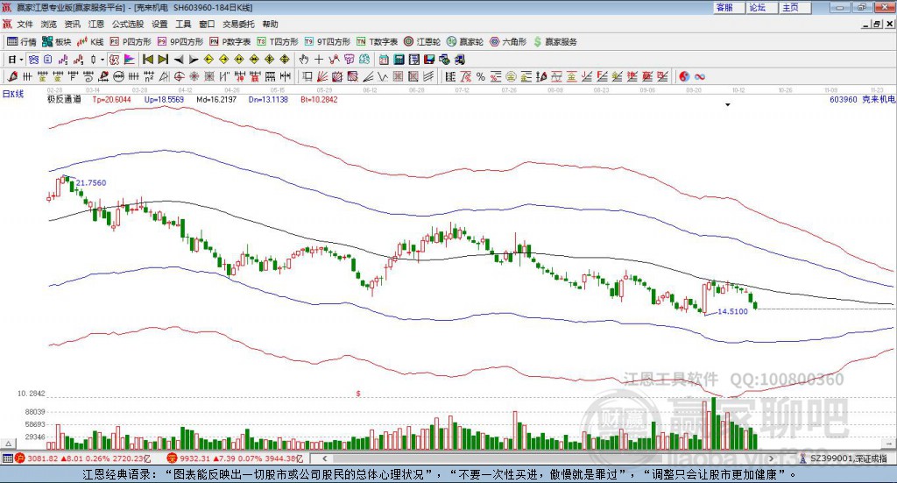Viewport: 897px width, 483px height.
Task: Click the 14.5100 low price label
Action: point(732,311)
